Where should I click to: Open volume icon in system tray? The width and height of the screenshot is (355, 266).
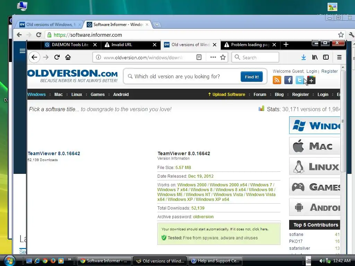(321, 261)
